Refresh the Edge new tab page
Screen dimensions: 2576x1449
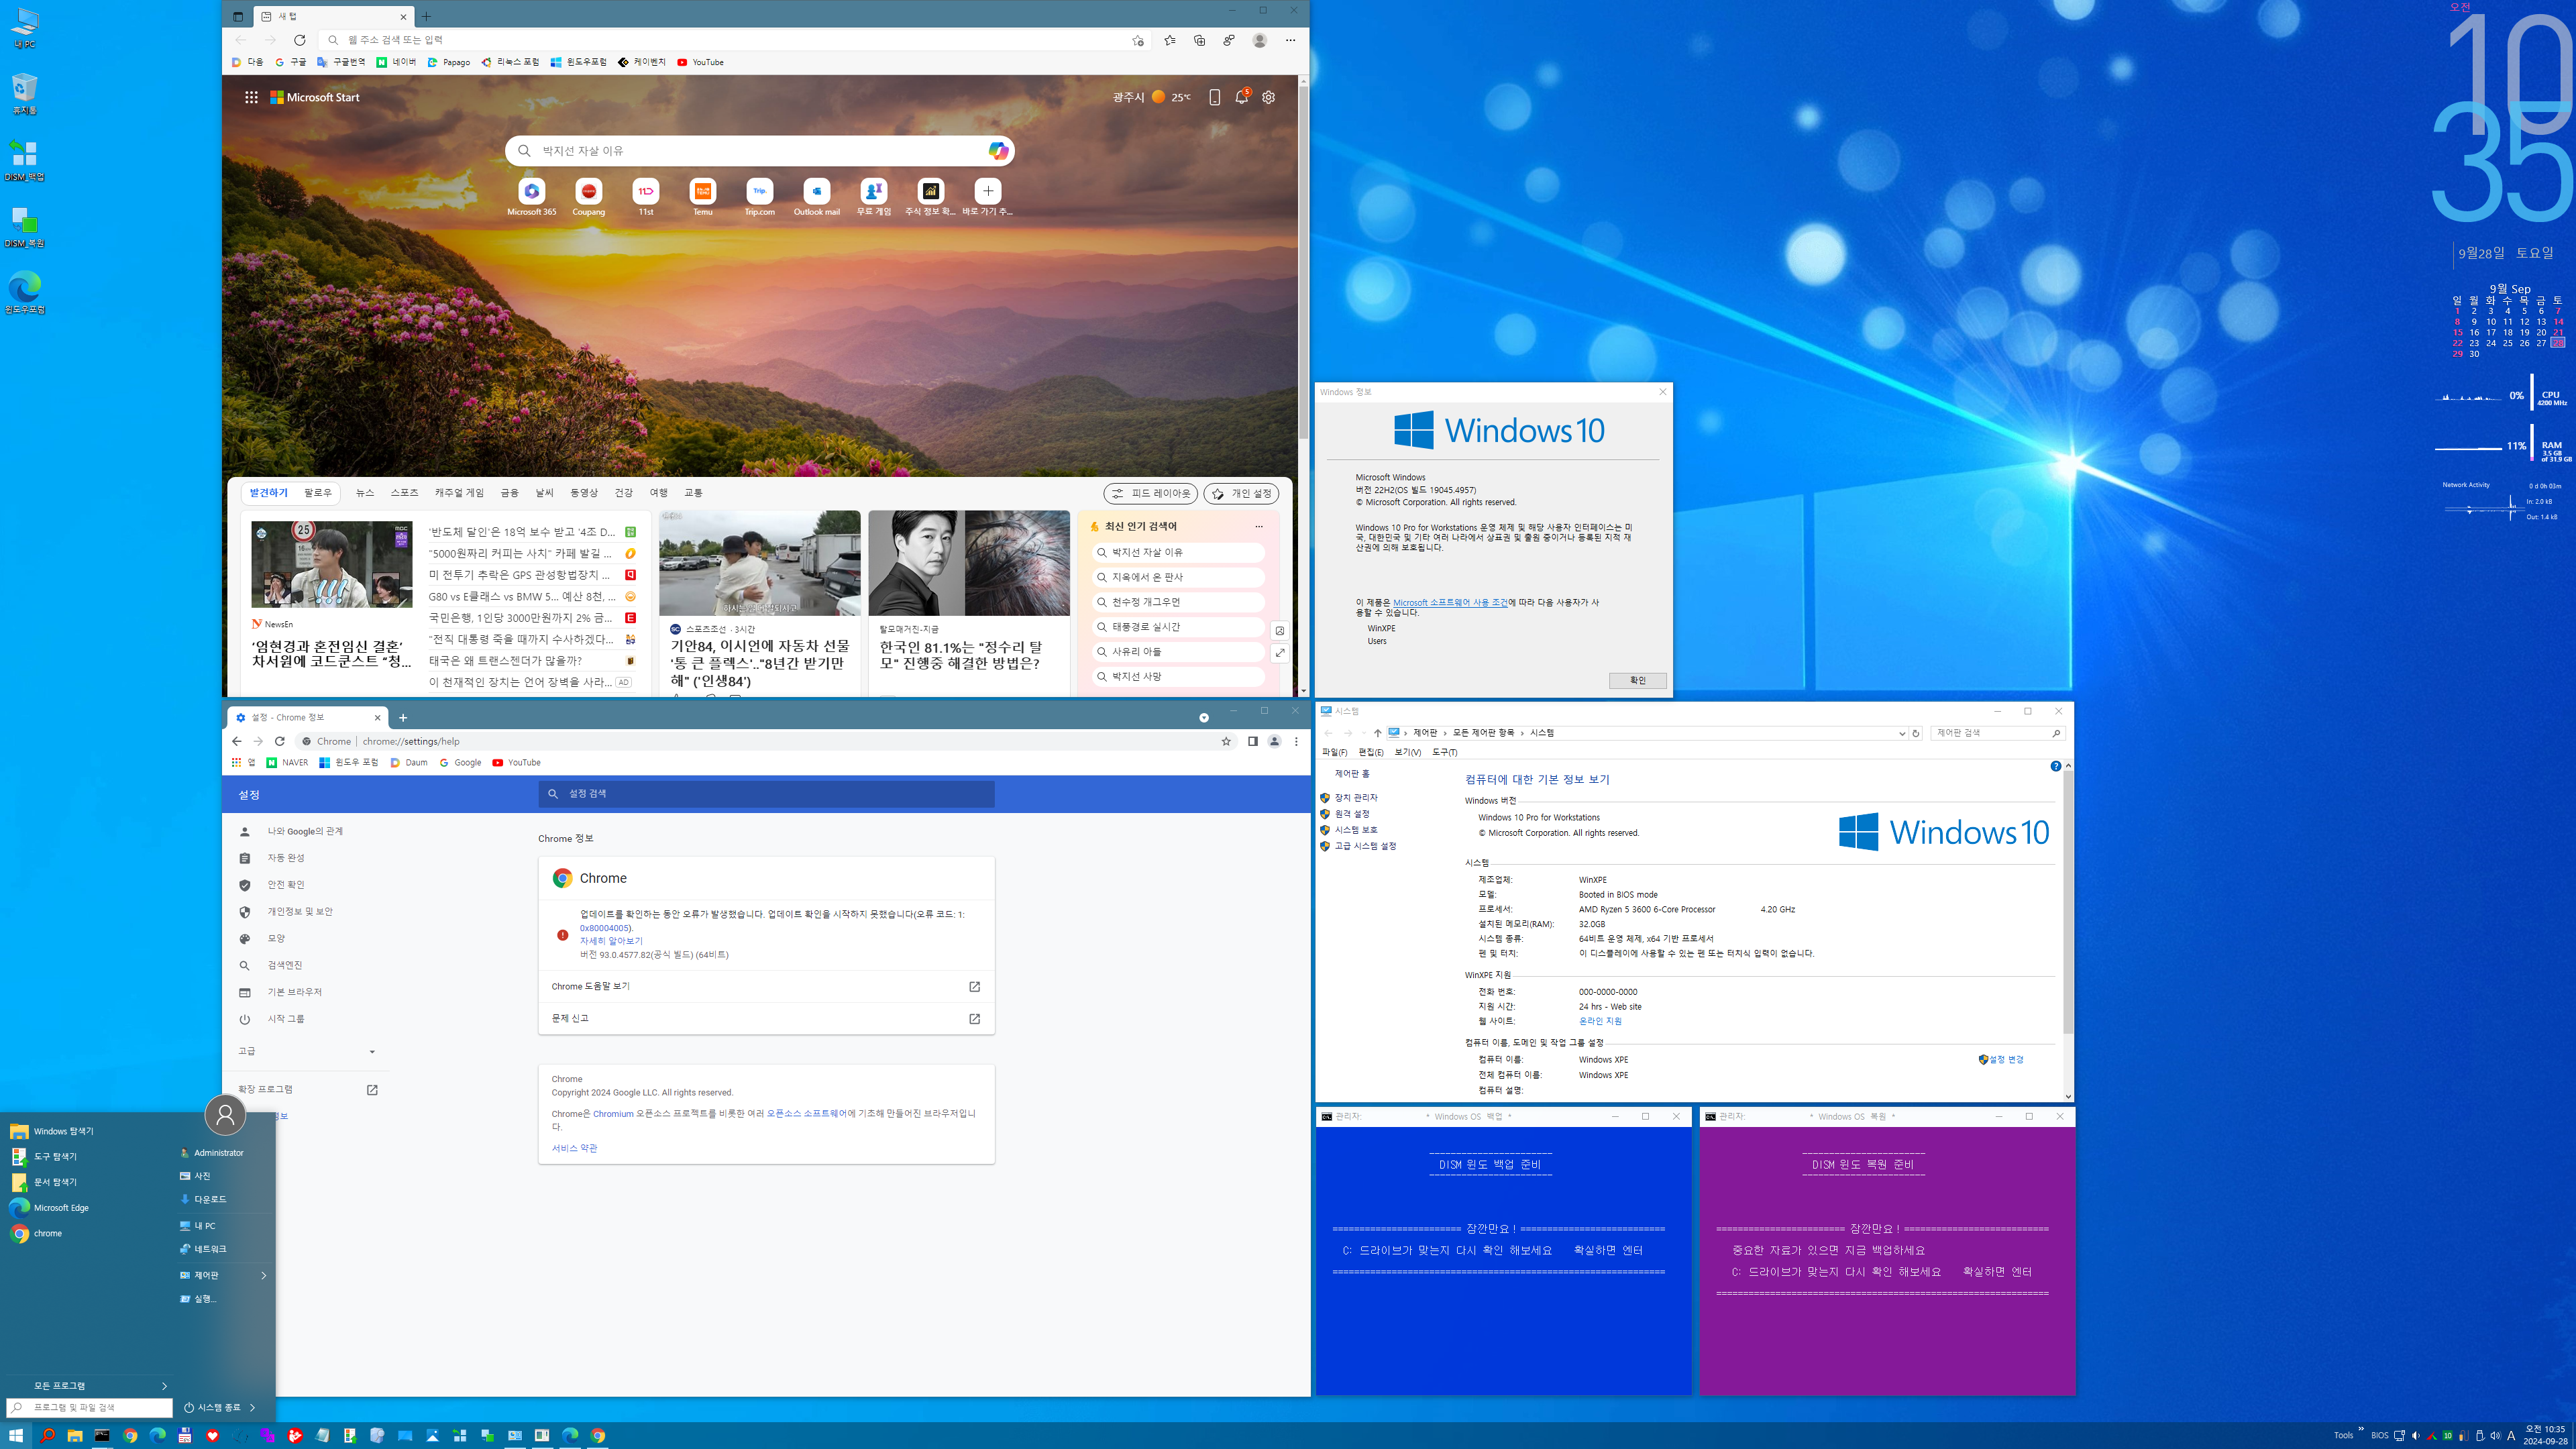point(299,40)
